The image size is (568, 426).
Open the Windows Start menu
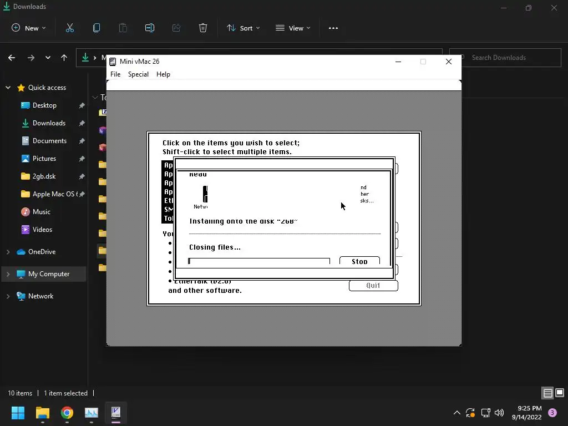[x=18, y=413]
